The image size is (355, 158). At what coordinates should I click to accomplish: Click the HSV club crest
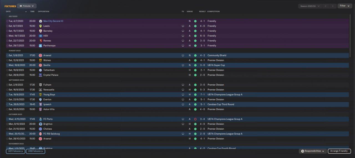[40, 36]
